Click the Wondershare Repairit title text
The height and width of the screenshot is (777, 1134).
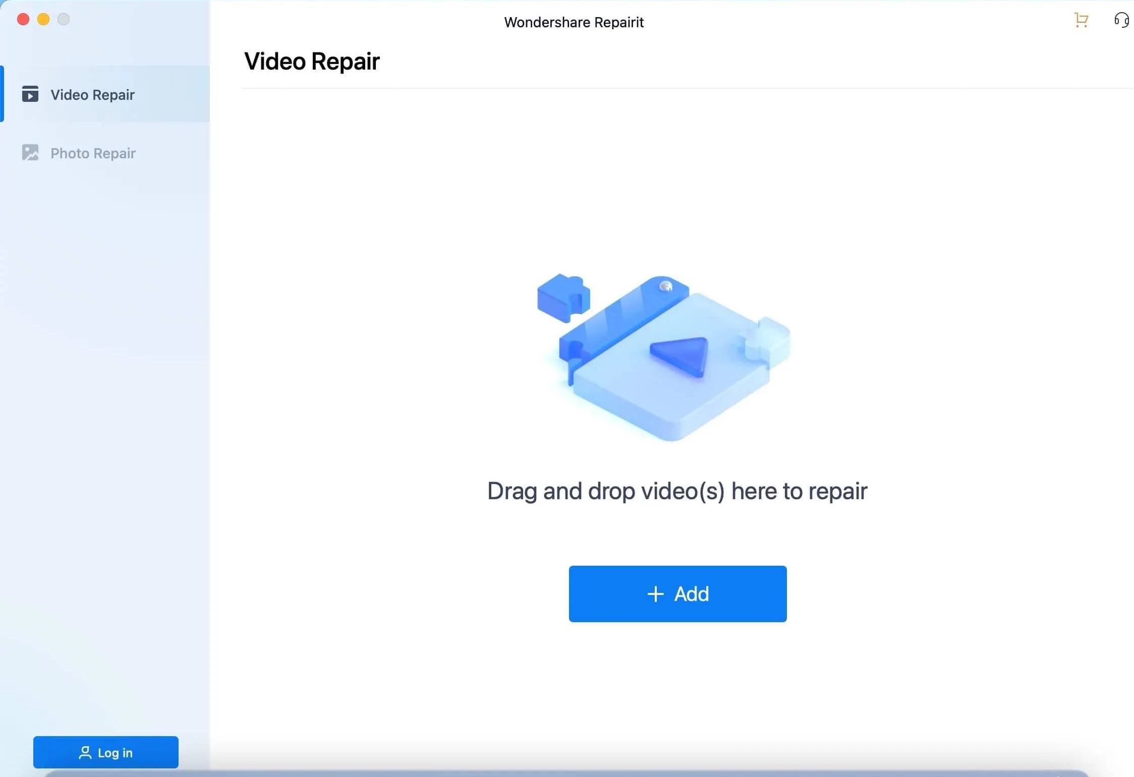coord(574,22)
